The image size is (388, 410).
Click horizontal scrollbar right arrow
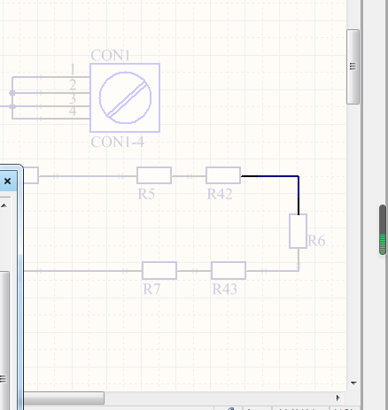[x=338, y=398]
